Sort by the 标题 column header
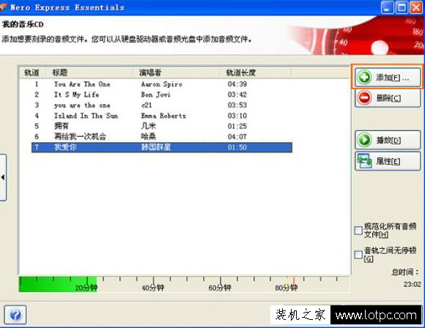The height and width of the screenshot is (328, 425). point(89,72)
